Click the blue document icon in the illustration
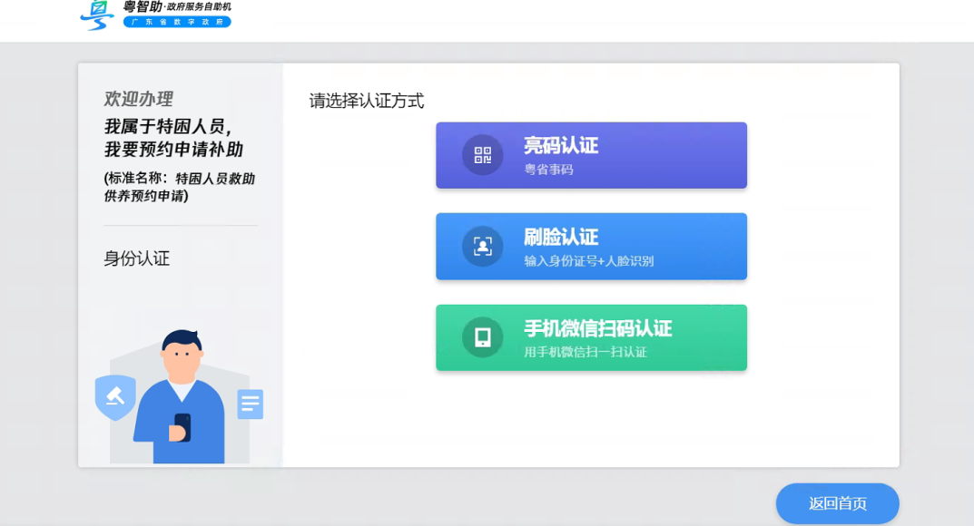Screen dimensions: 974x526 point(249,404)
